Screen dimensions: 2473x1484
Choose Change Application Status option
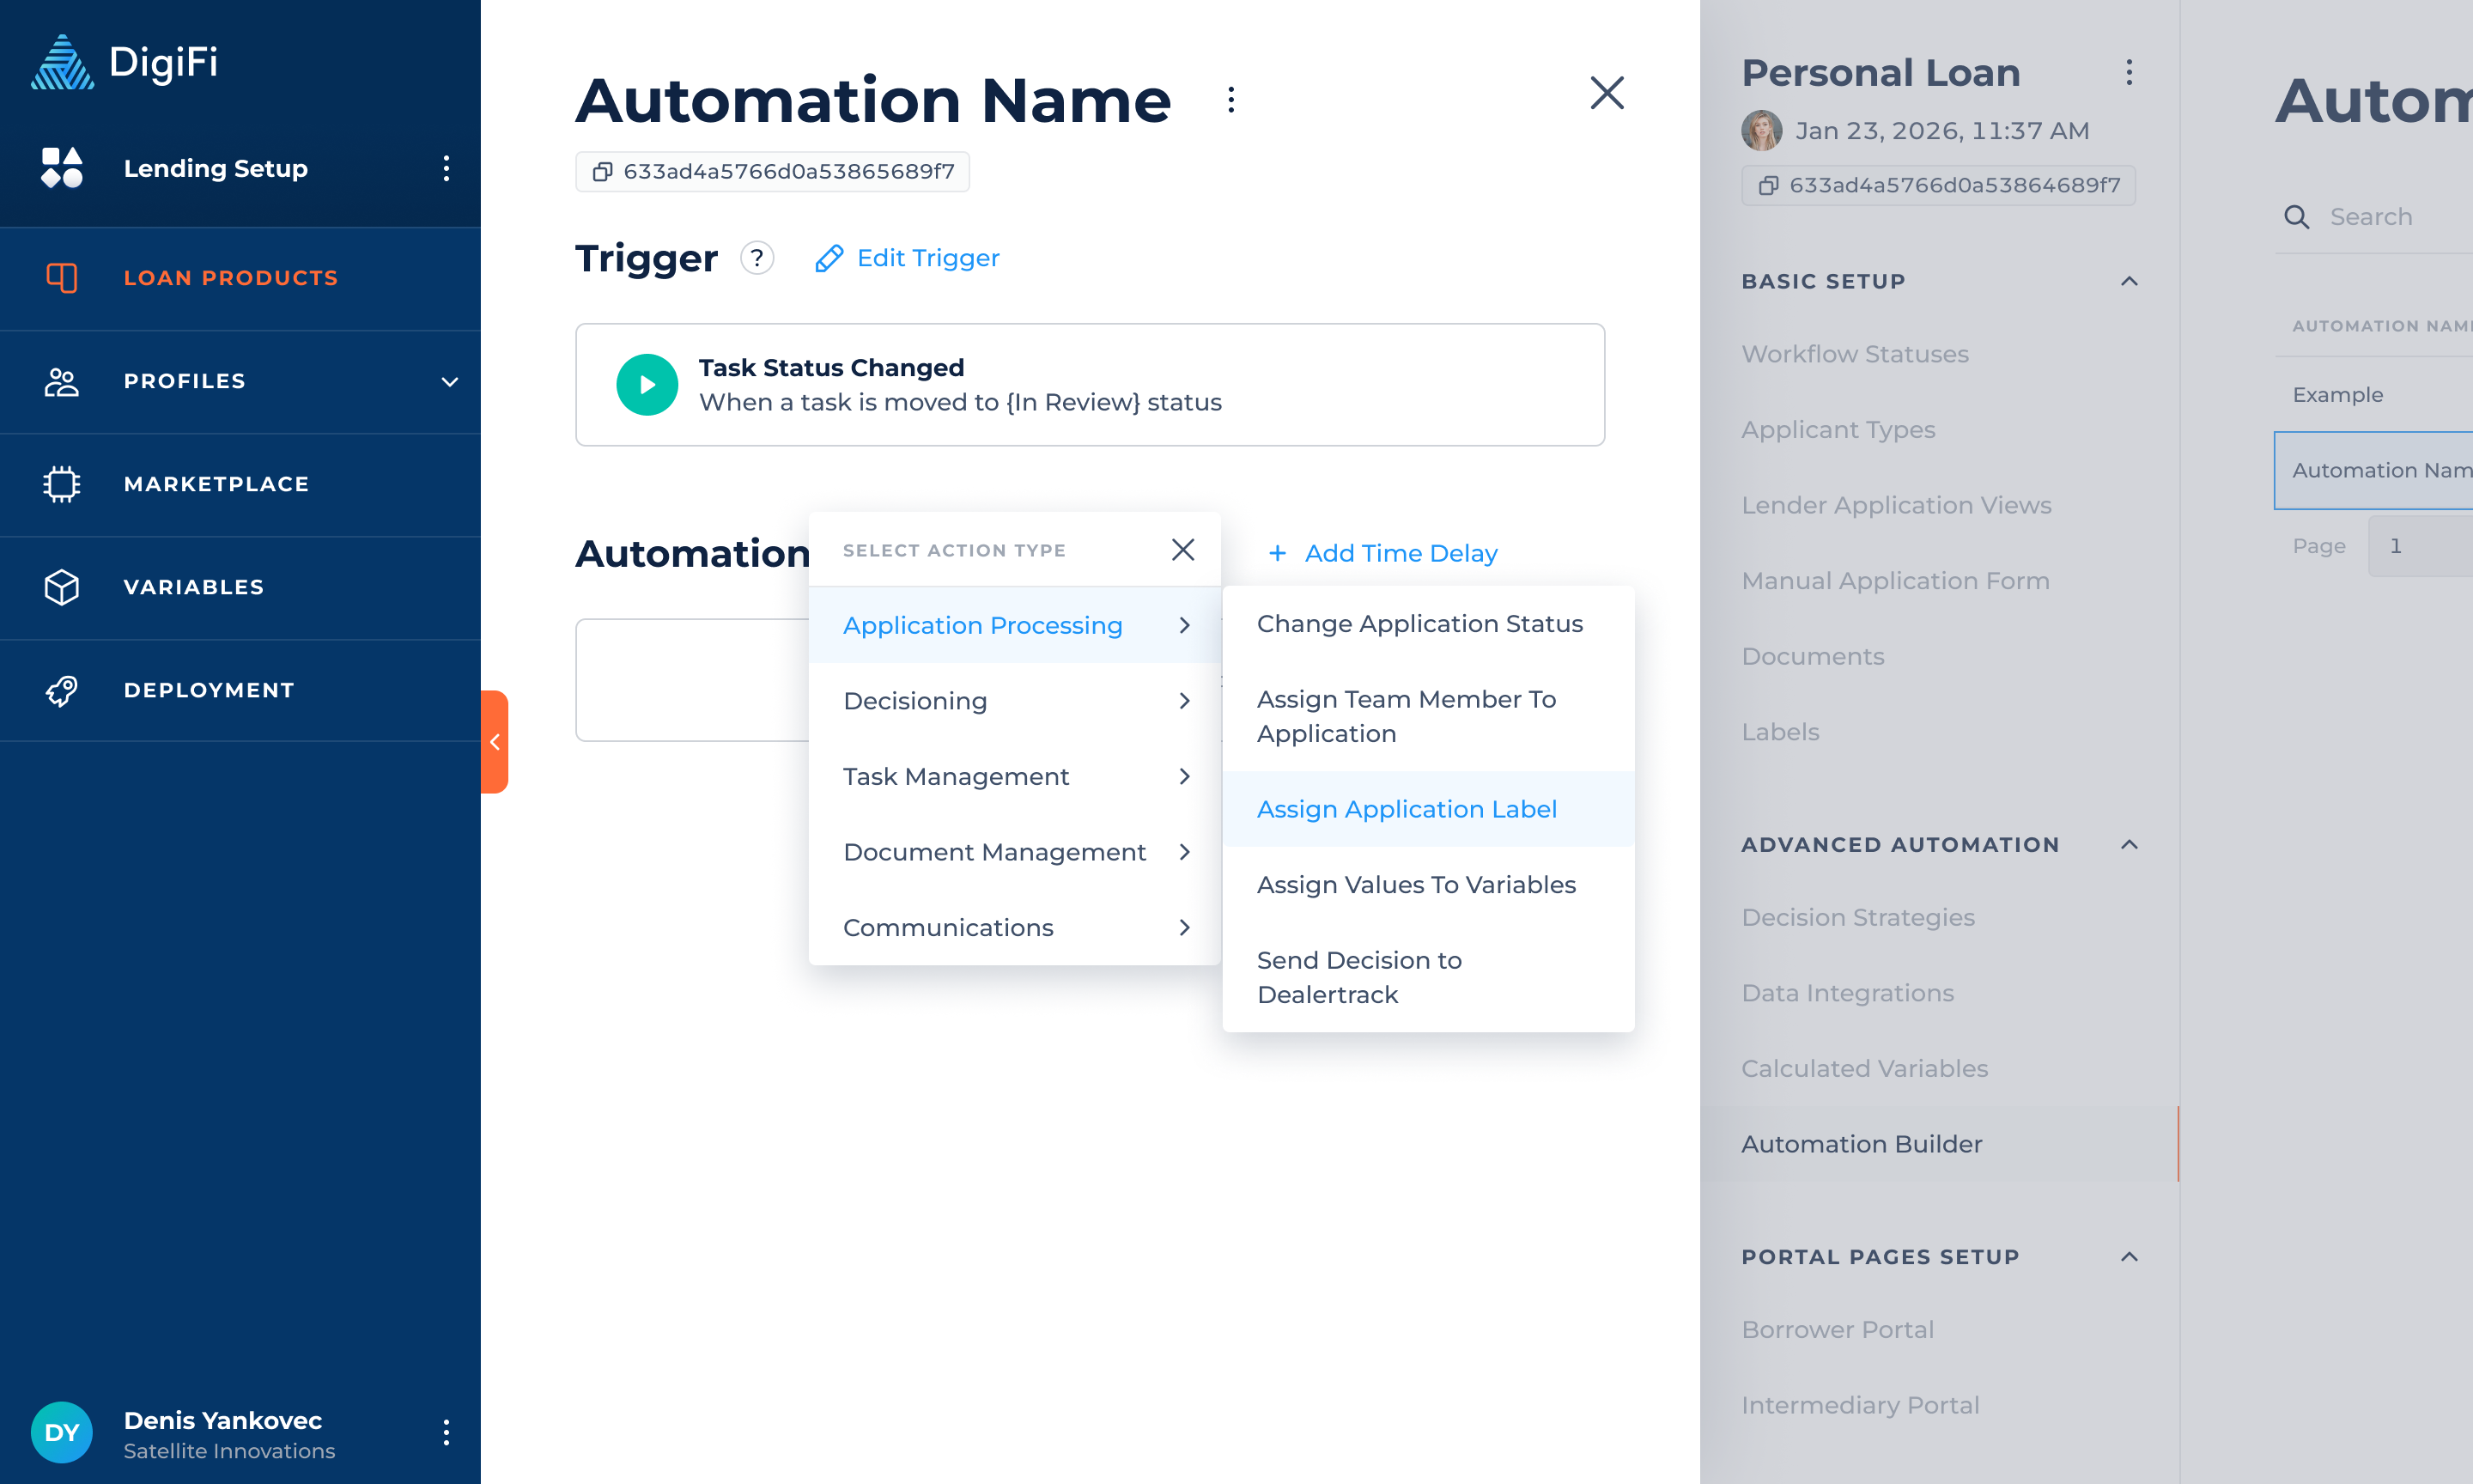1419,624
